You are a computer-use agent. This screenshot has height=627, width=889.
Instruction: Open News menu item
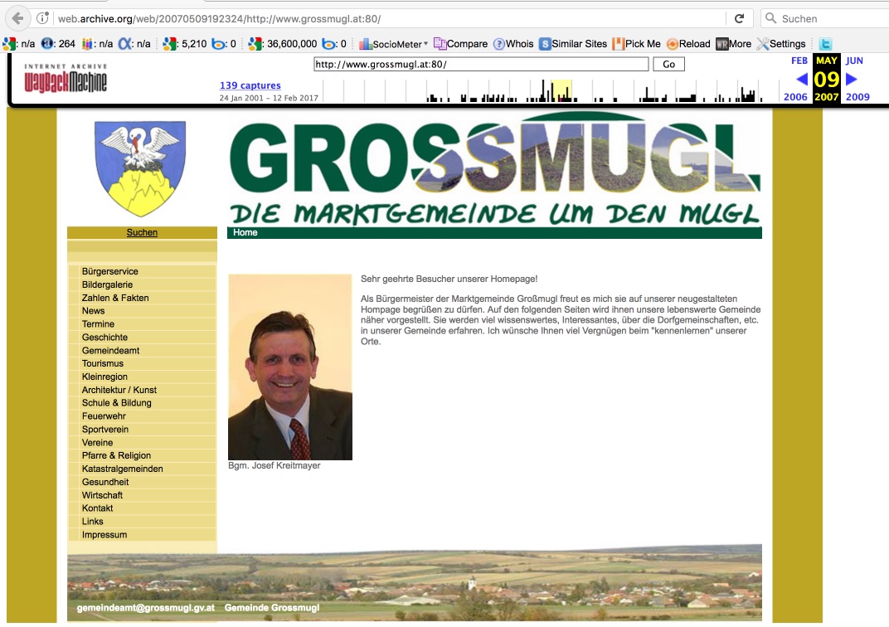pyautogui.click(x=93, y=311)
